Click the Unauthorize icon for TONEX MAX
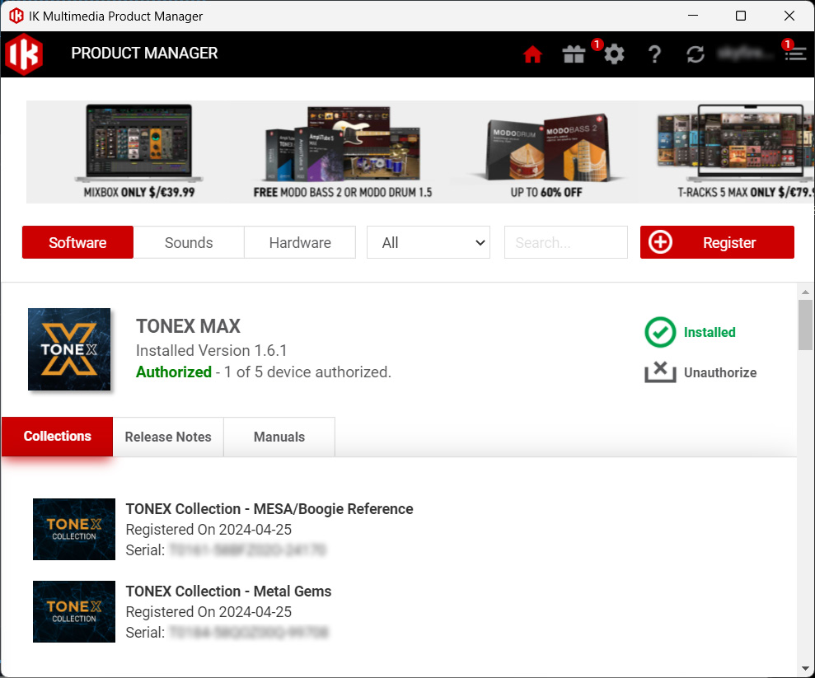The width and height of the screenshot is (815, 678). pyautogui.click(x=660, y=372)
